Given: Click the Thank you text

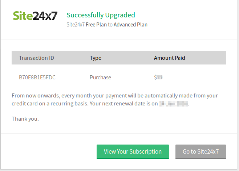Looking at the screenshot, I should coord(25,119).
